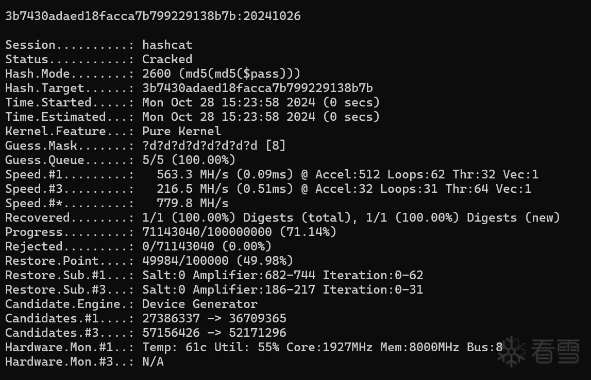Click the Hash.Mode 2600 value

point(221,74)
